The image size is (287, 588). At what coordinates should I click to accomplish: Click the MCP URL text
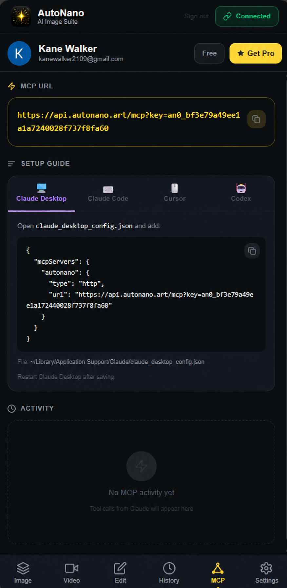coord(128,122)
